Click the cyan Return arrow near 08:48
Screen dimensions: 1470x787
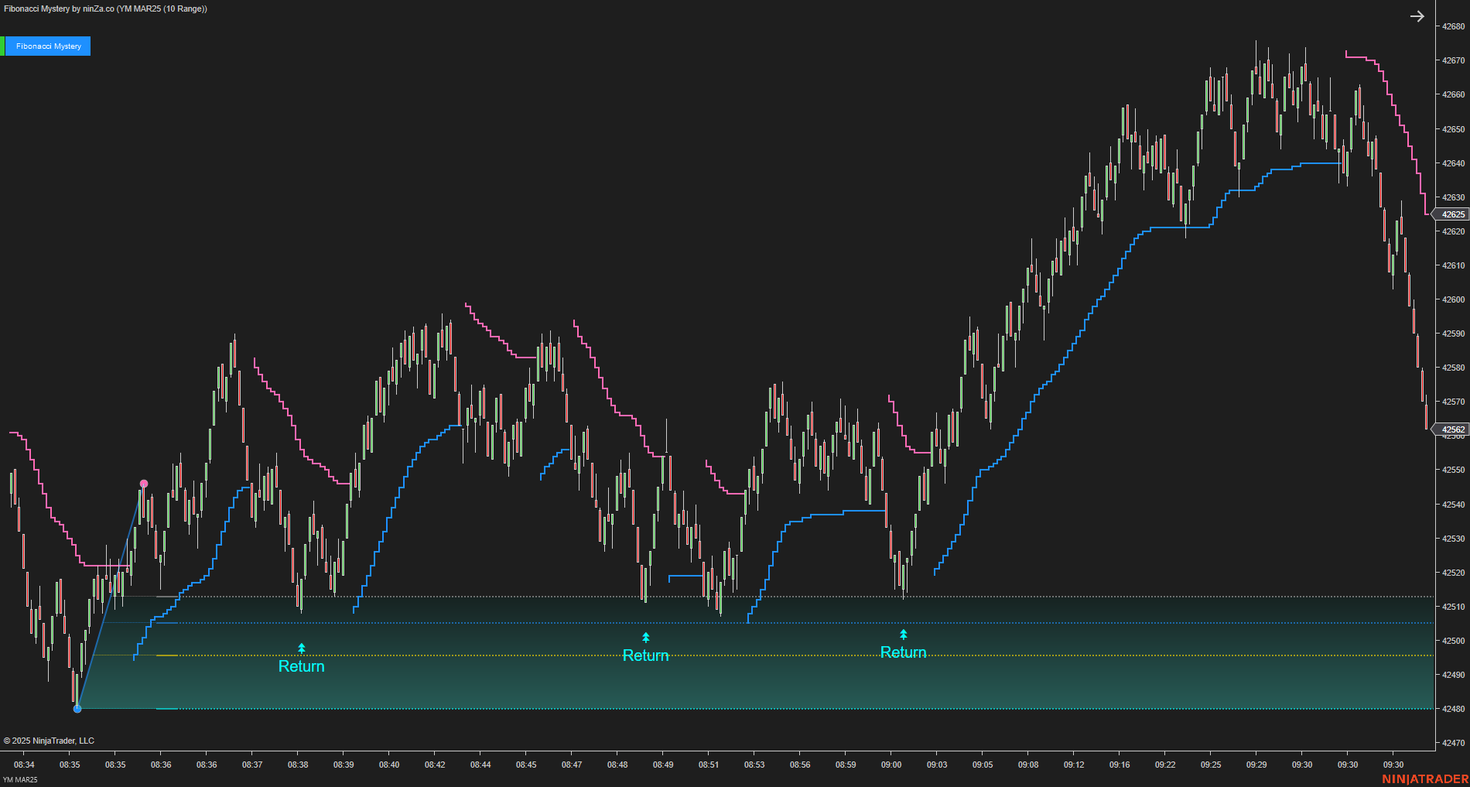click(646, 636)
